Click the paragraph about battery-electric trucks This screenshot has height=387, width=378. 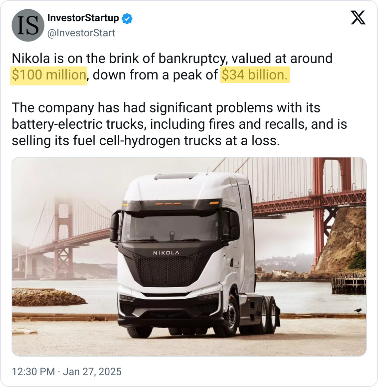click(x=179, y=124)
